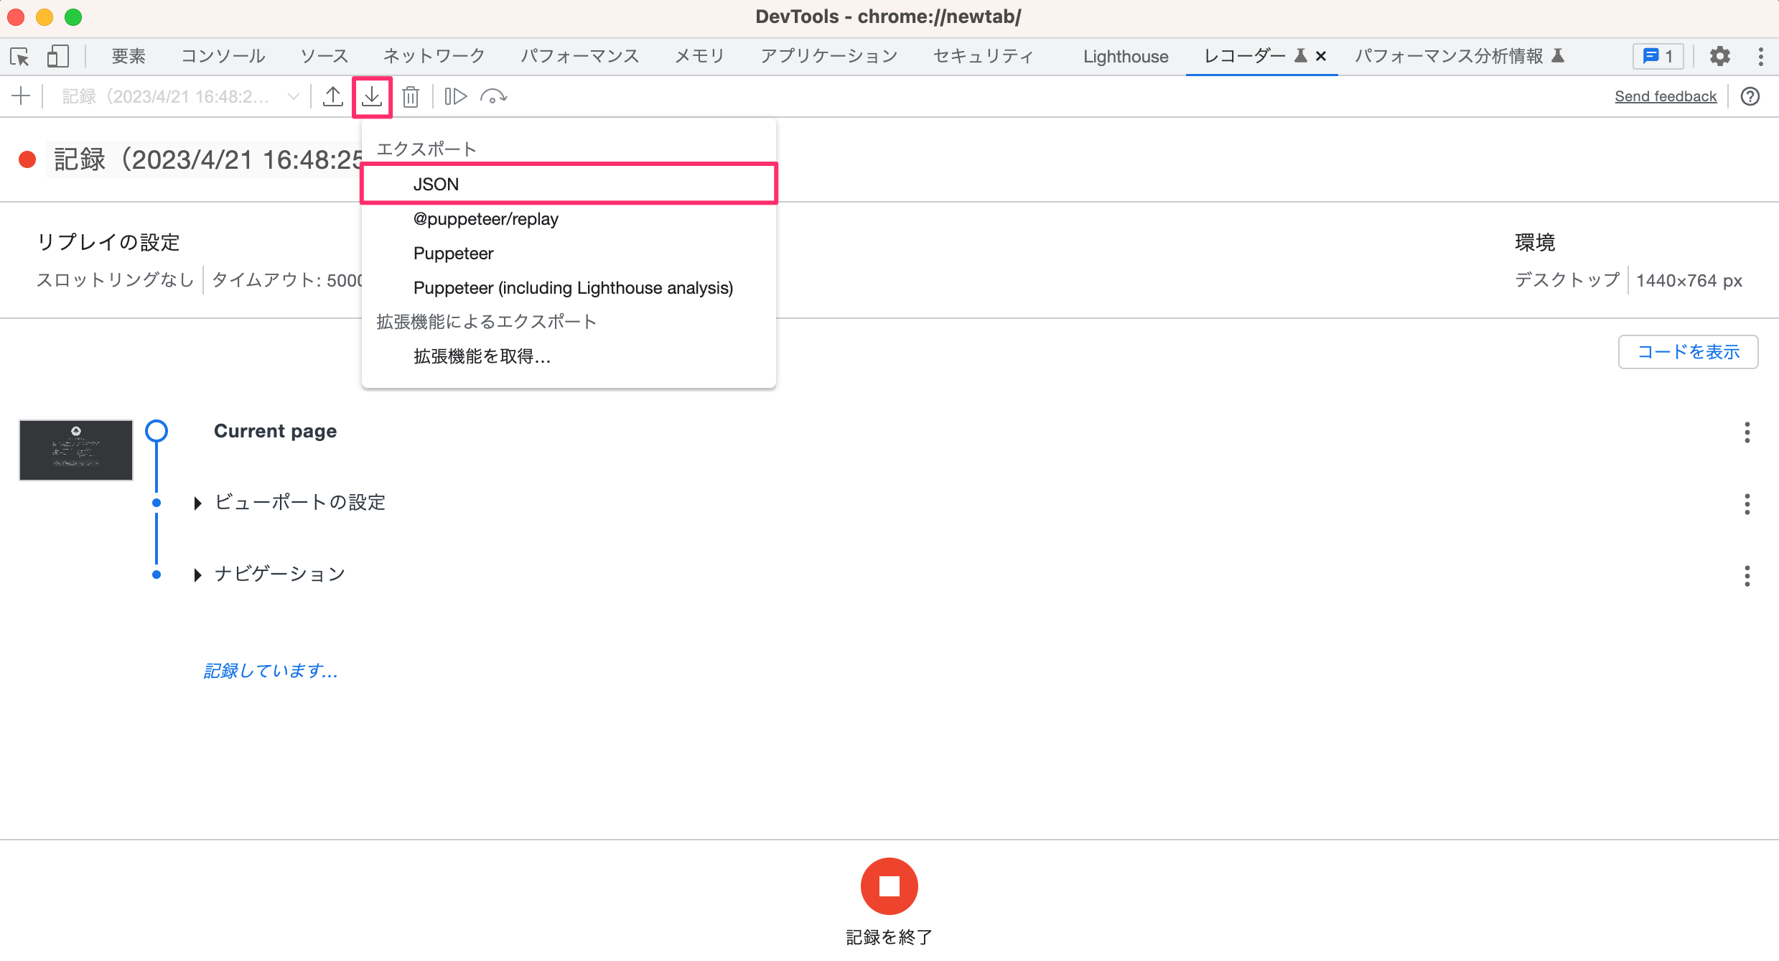
Task: Switch to the Lighthouse tab
Action: [1126, 56]
